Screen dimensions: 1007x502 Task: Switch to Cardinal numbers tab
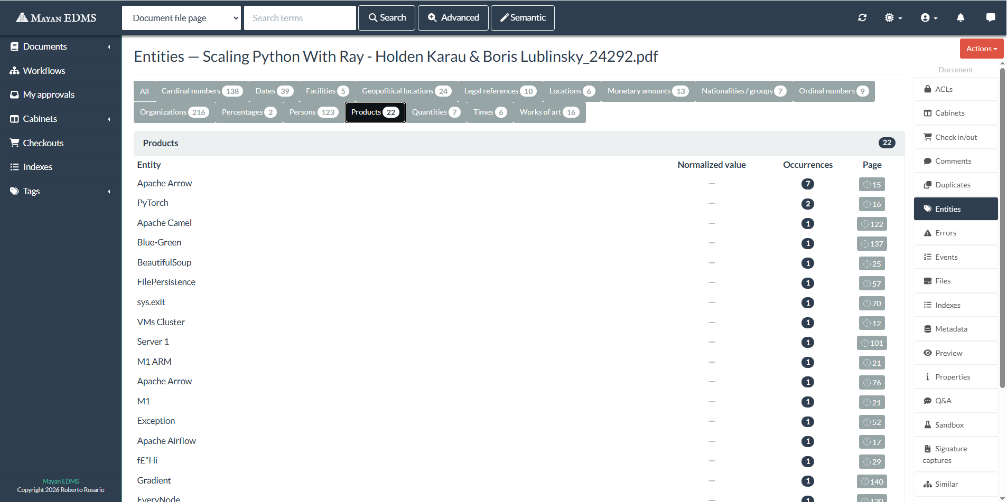(x=202, y=91)
